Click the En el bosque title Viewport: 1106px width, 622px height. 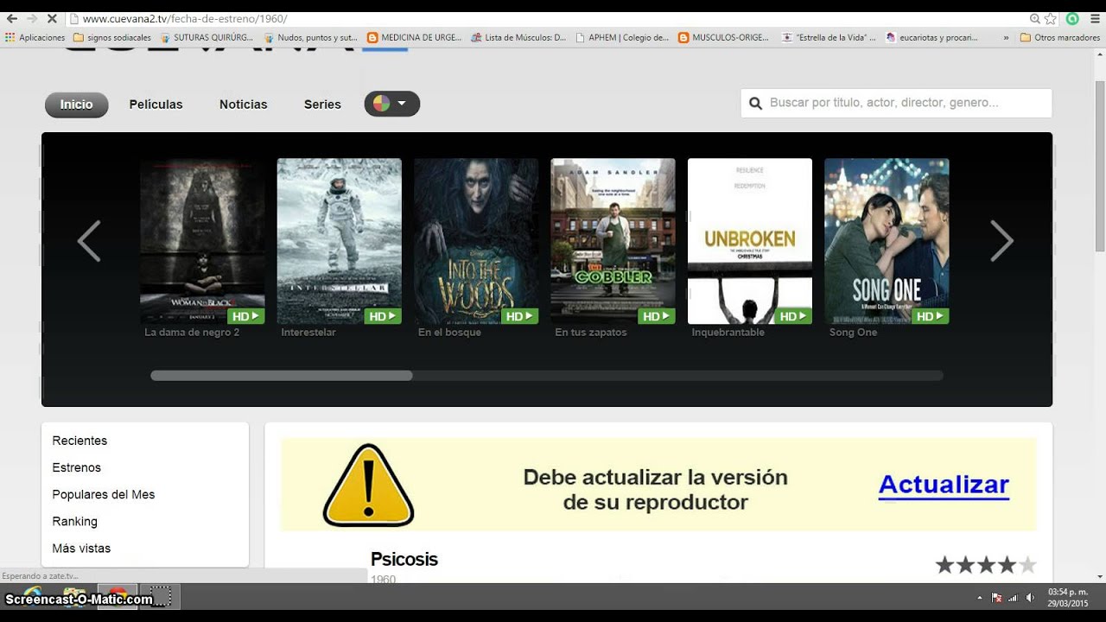pos(449,333)
